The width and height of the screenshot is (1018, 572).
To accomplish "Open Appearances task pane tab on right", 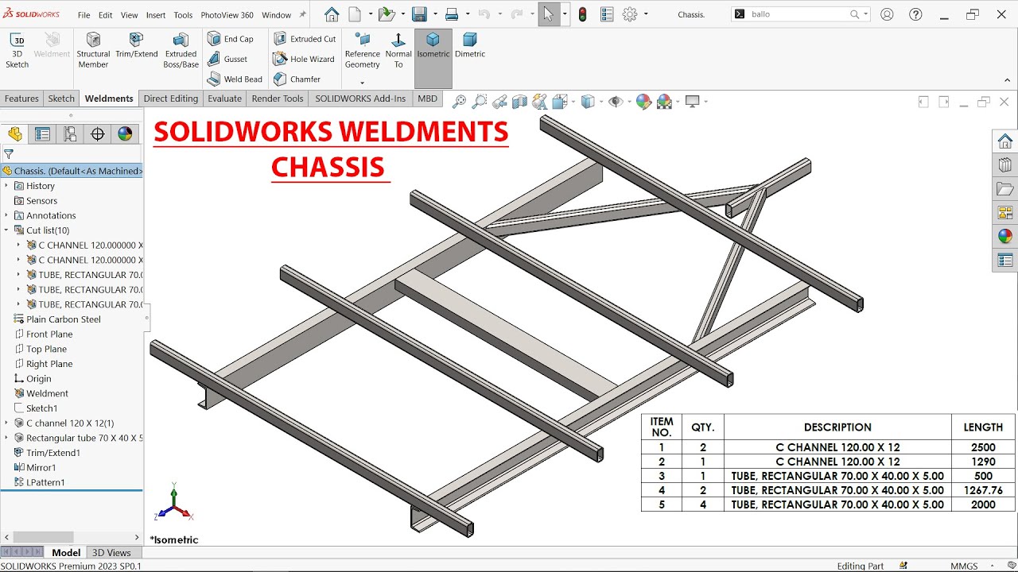I will (1005, 237).
